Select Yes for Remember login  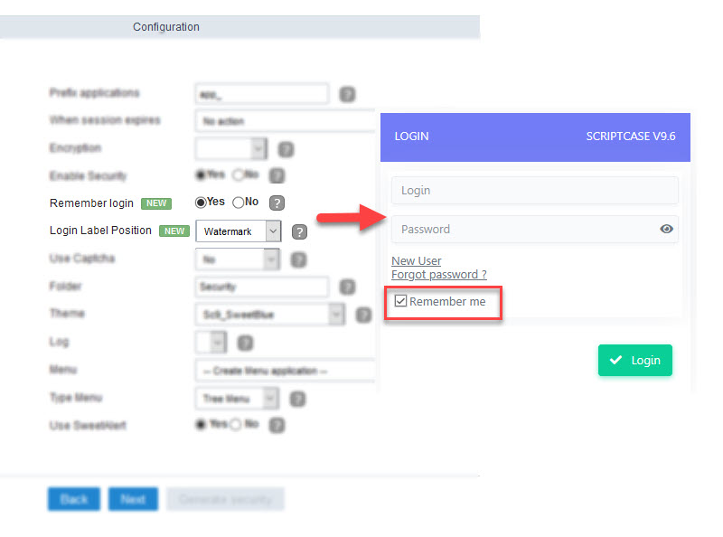point(201,203)
